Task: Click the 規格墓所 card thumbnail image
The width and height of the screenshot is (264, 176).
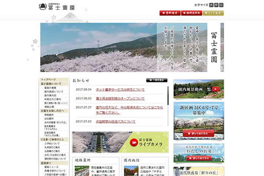Action: pos(82,171)
